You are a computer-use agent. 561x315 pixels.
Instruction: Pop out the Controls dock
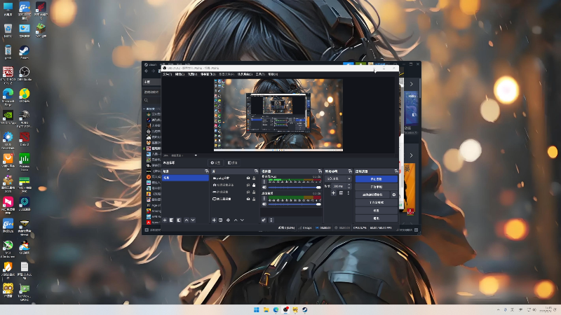(396, 171)
